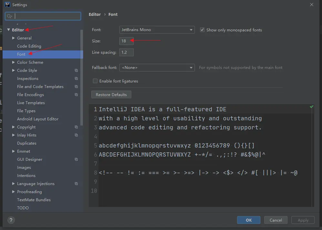Image resolution: width=322 pixels, height=230 pixels.
Task: Open the Font family dropdown
Action: coord(157,30)
